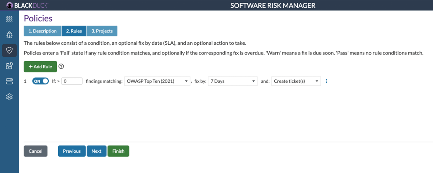Screen dimensions: 433x173
Task: Select the 2. Rules tab
Action: (74, 31)
